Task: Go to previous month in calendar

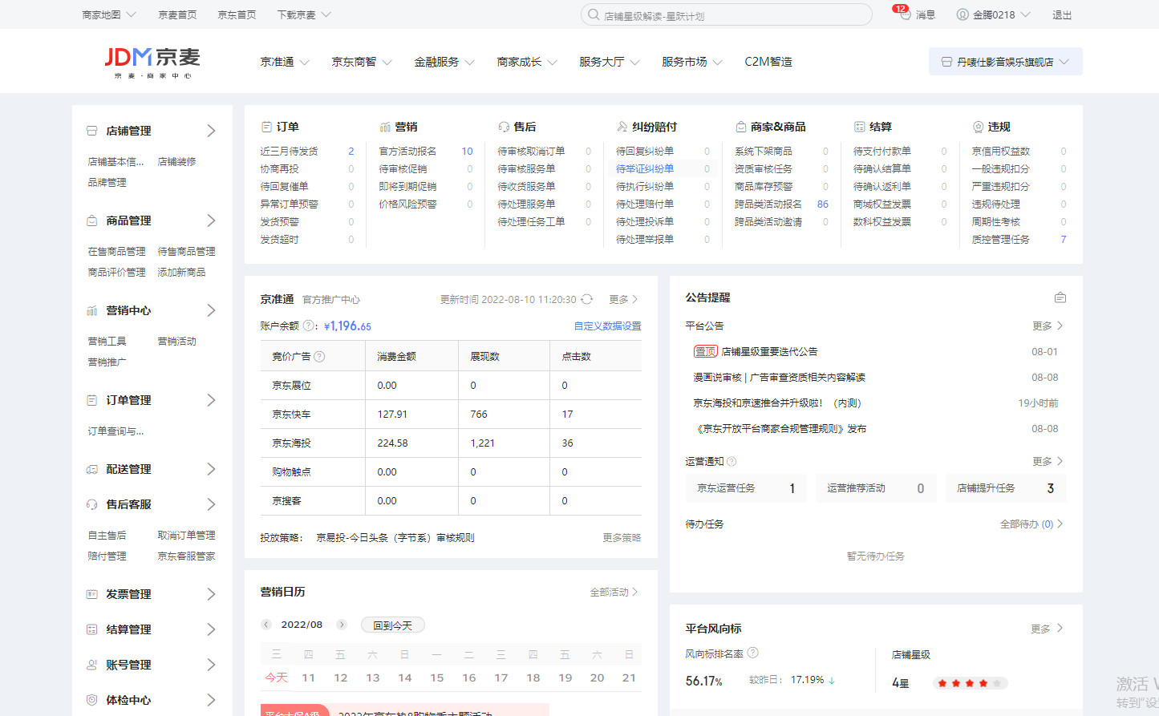Action: [x=266, y=625]
